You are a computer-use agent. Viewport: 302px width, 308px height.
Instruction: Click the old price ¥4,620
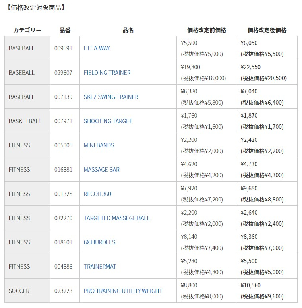point(189,164)
